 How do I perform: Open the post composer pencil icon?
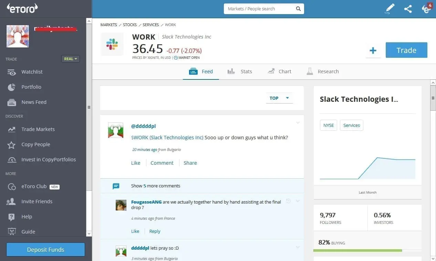click(x=390, y=9)
